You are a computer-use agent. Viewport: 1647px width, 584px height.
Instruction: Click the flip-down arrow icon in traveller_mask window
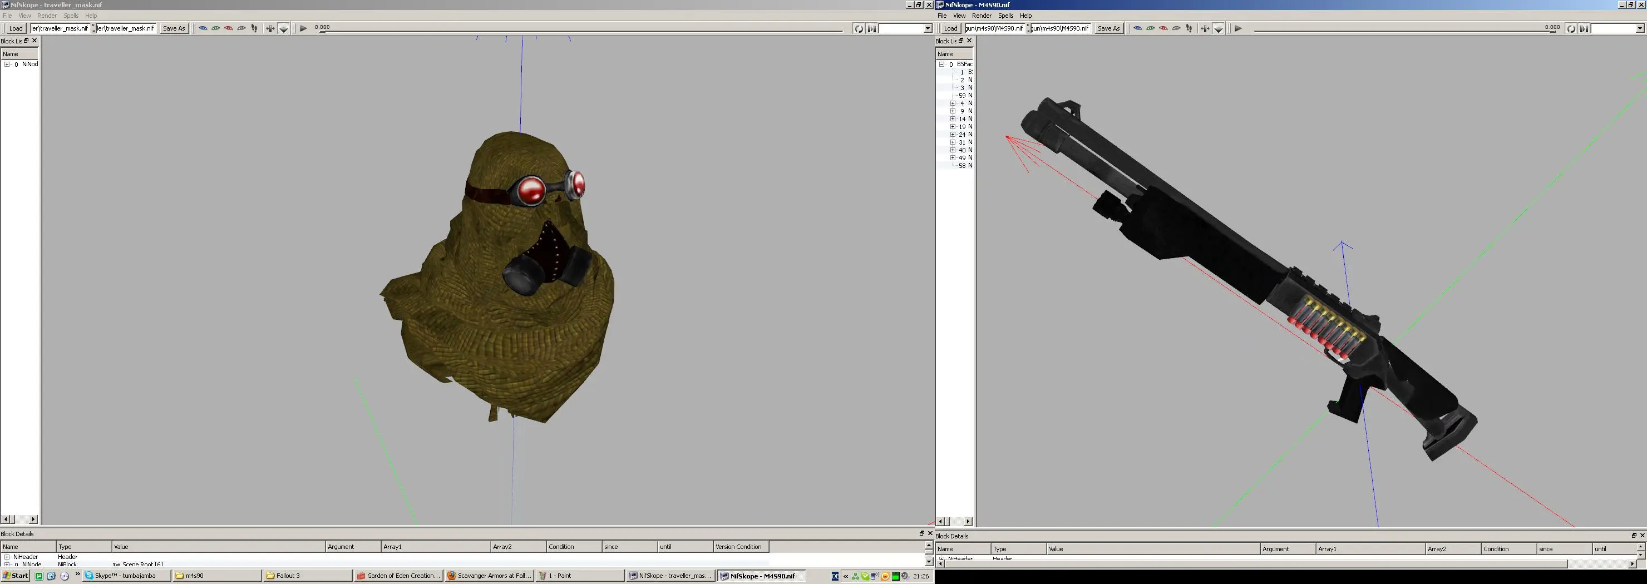click(x=284, y=28)
